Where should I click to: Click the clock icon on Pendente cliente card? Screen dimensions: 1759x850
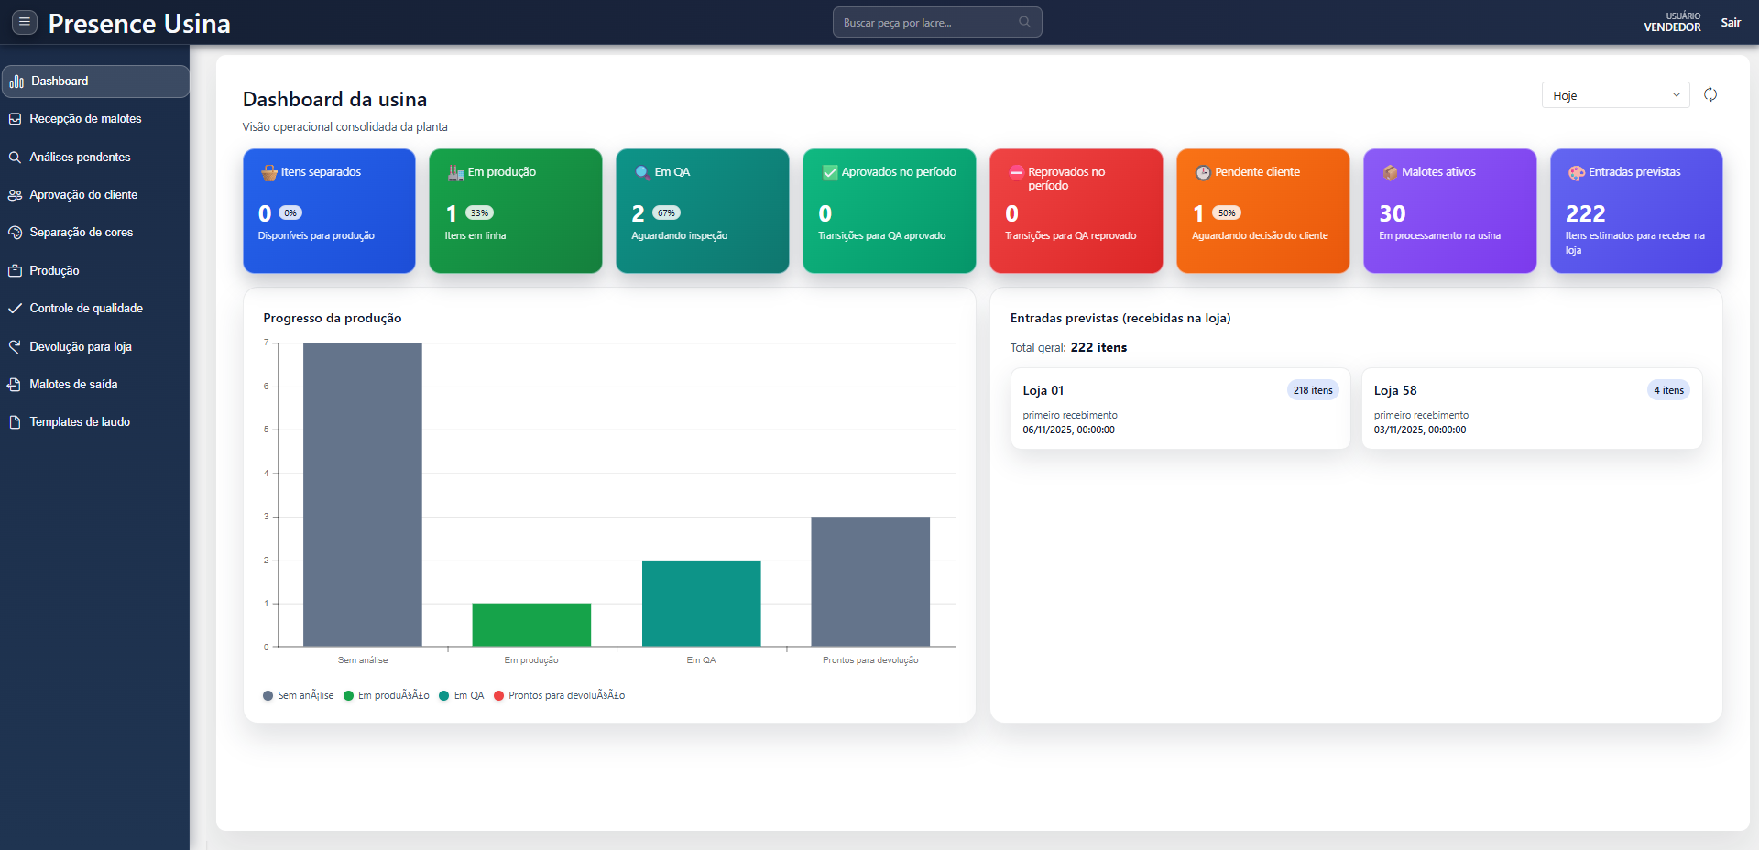(x=1203, y=172)
